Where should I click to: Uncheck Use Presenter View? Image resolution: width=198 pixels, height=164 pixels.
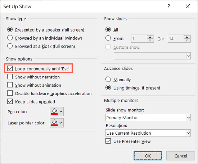point(108,141)
